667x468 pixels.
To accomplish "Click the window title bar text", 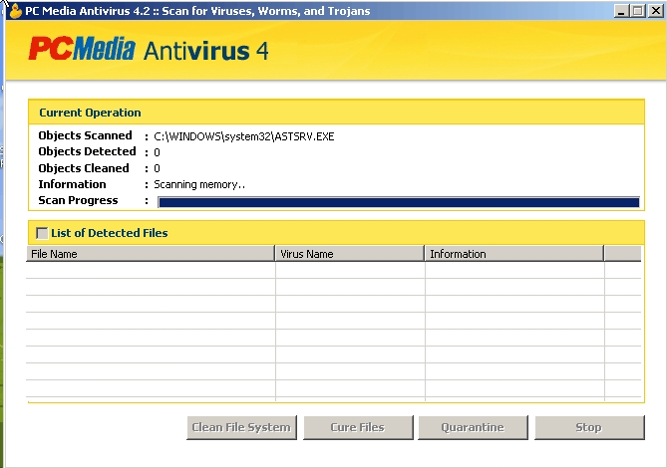I will [x=197, y=11].
